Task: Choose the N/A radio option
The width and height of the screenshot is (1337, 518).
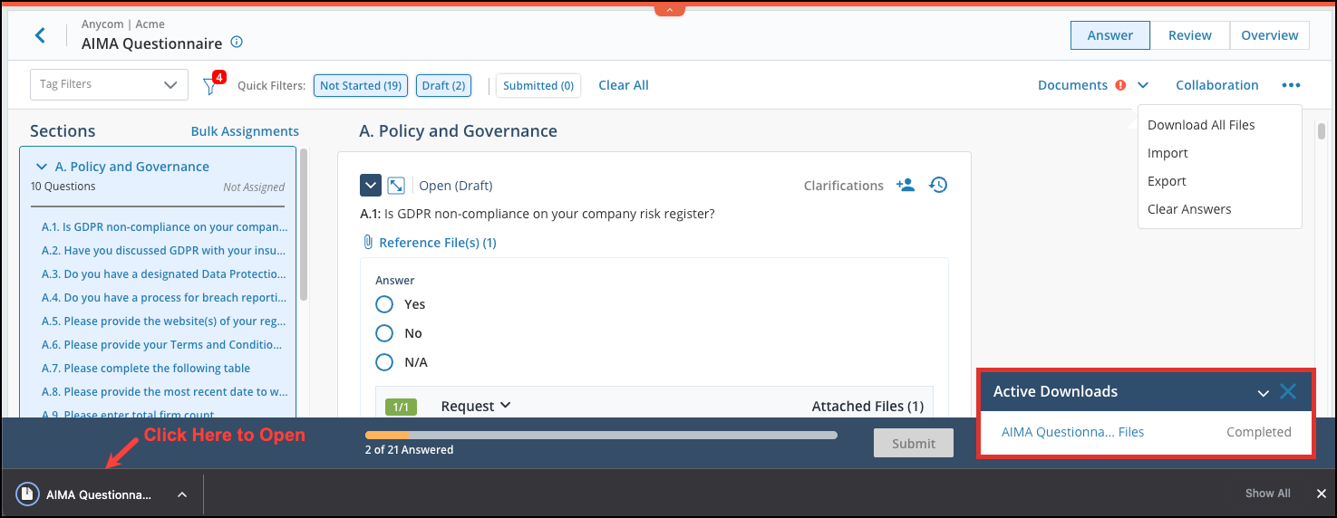Action: (384, 362)
